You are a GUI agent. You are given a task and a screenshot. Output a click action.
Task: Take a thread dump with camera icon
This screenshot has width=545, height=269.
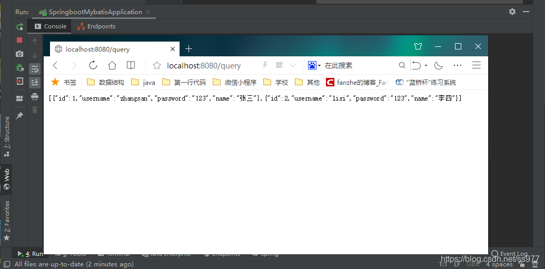coord(19,54)
